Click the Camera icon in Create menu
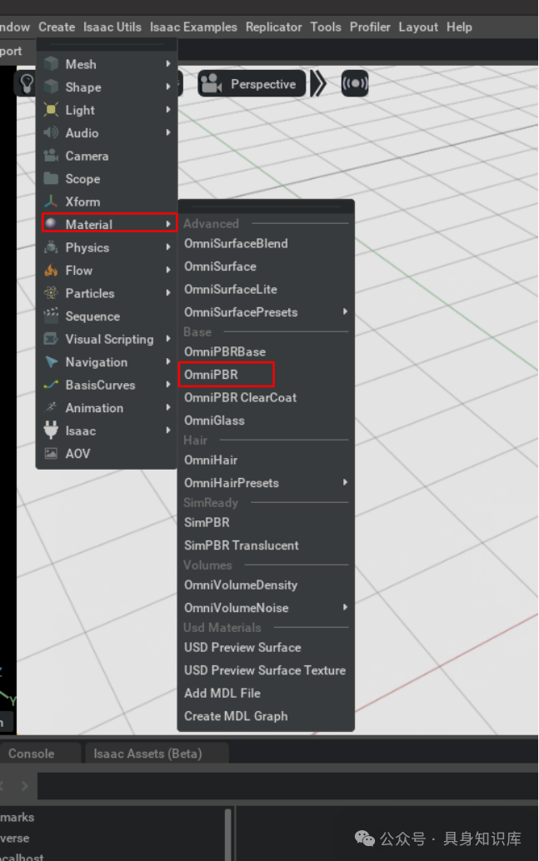The width and height of the screenshot is (539, 861). point(52,156)
